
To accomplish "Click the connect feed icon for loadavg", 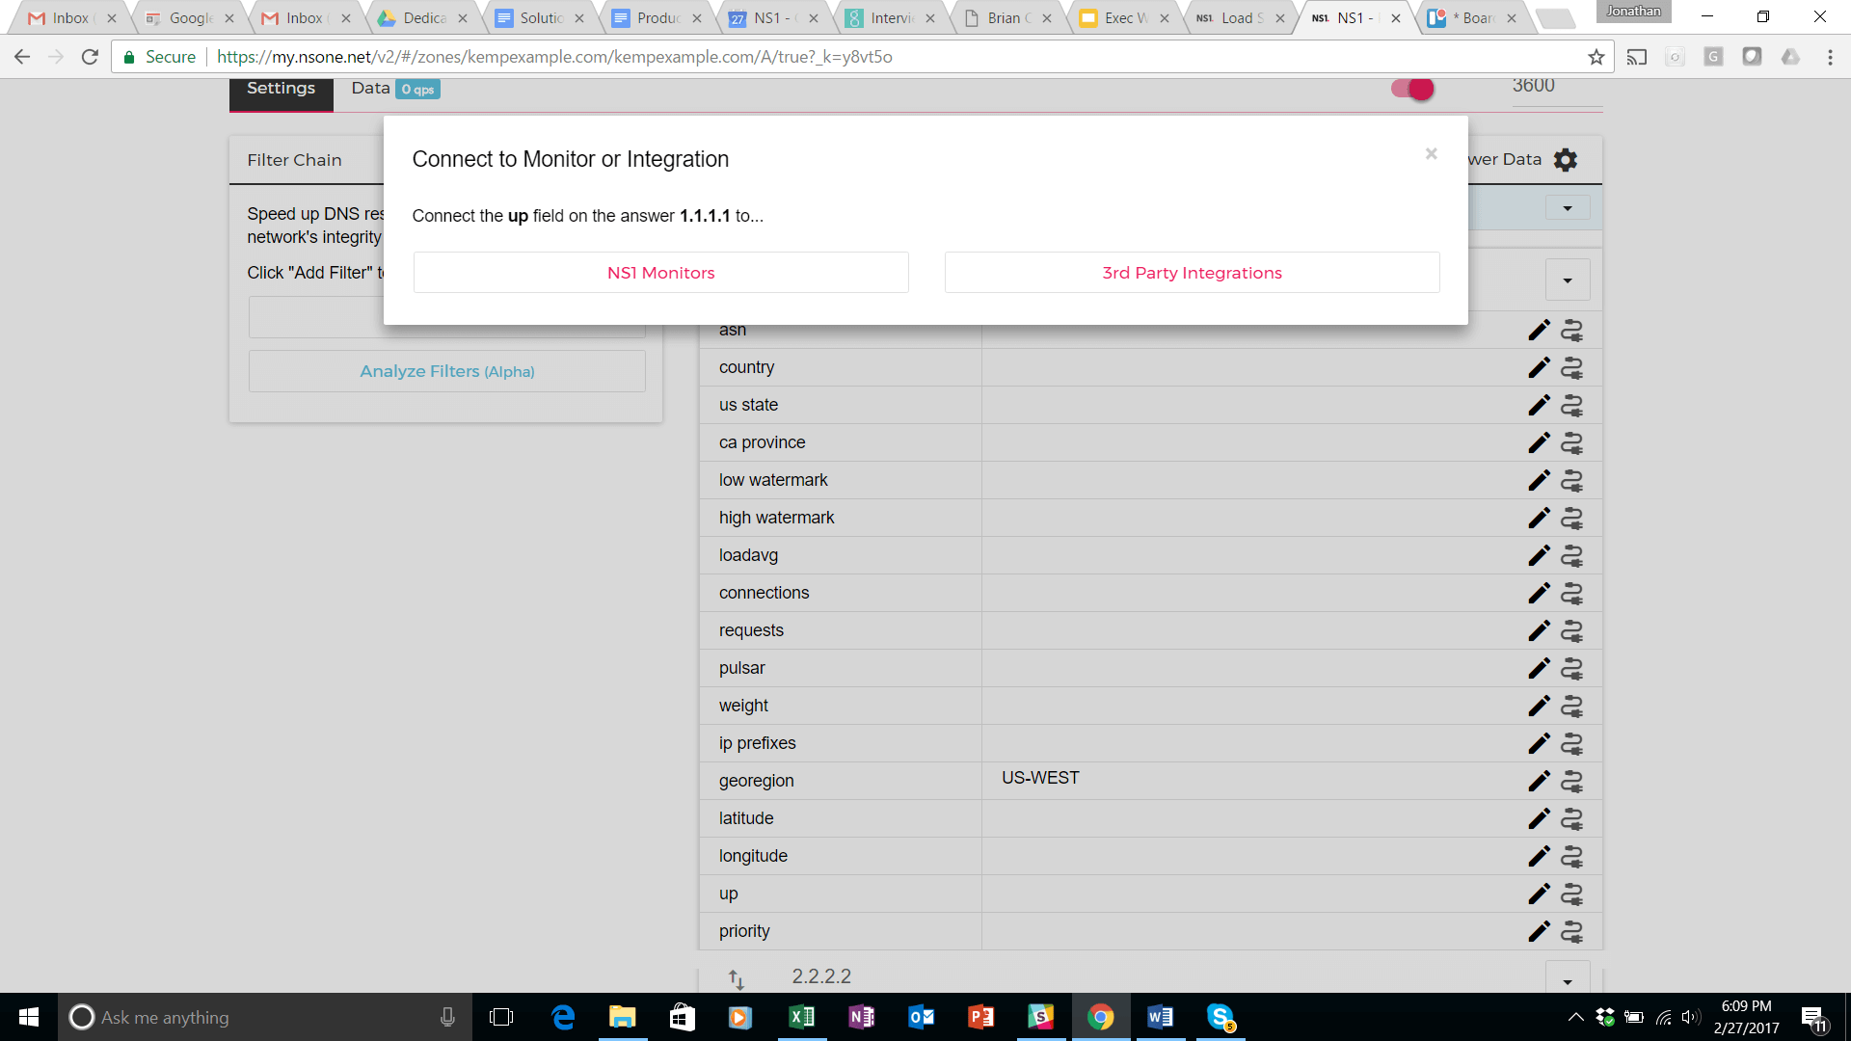I will coord(1571,555).
